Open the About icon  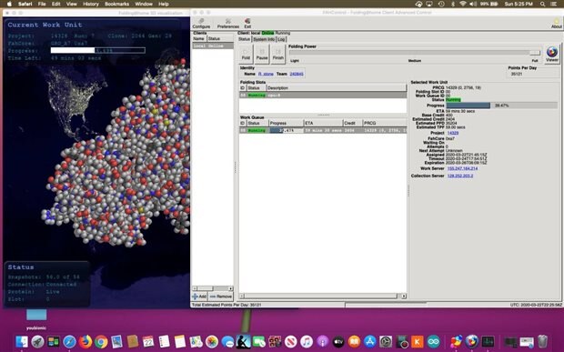[x=556, y=24]
